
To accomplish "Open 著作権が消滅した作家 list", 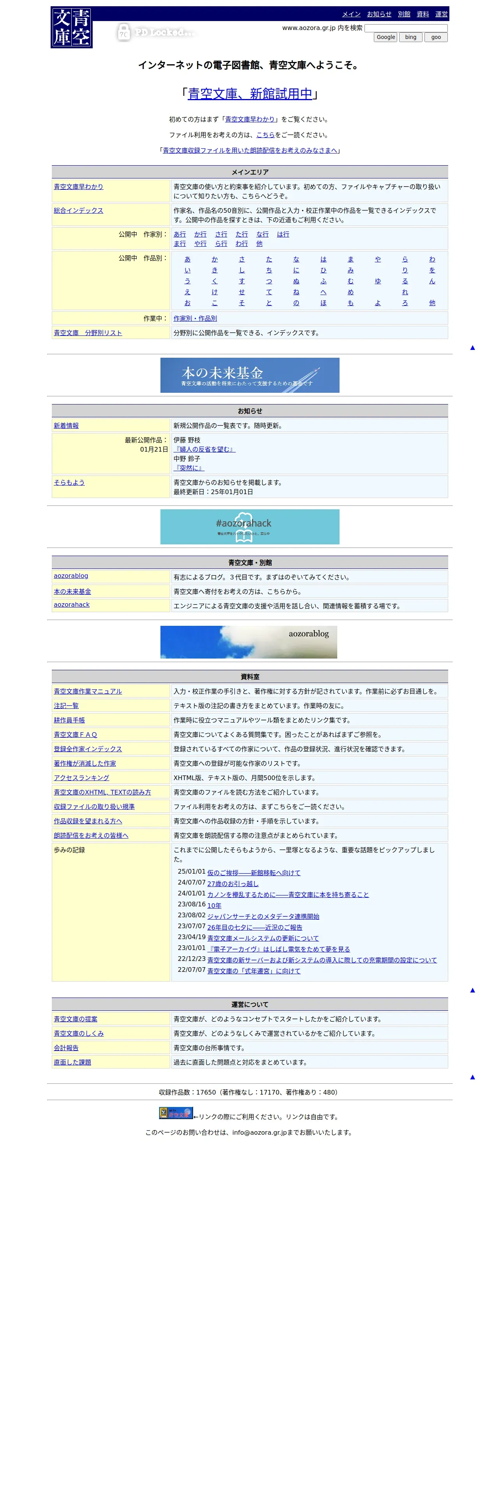I will click(x=85, y=763).
